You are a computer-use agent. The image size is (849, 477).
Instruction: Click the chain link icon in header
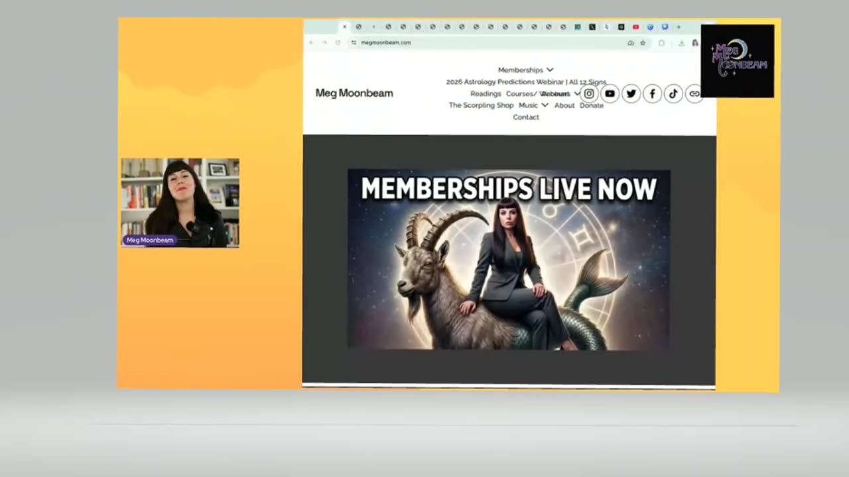pyautogui.click(x=694, y=93)
